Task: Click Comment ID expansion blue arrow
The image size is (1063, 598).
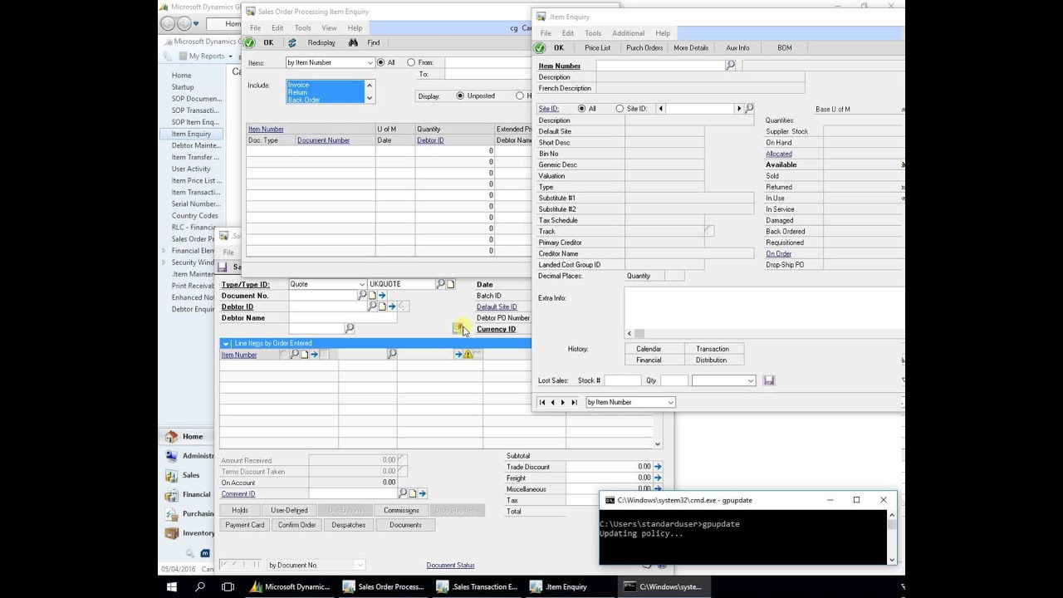Action: [x=423, y=493]
